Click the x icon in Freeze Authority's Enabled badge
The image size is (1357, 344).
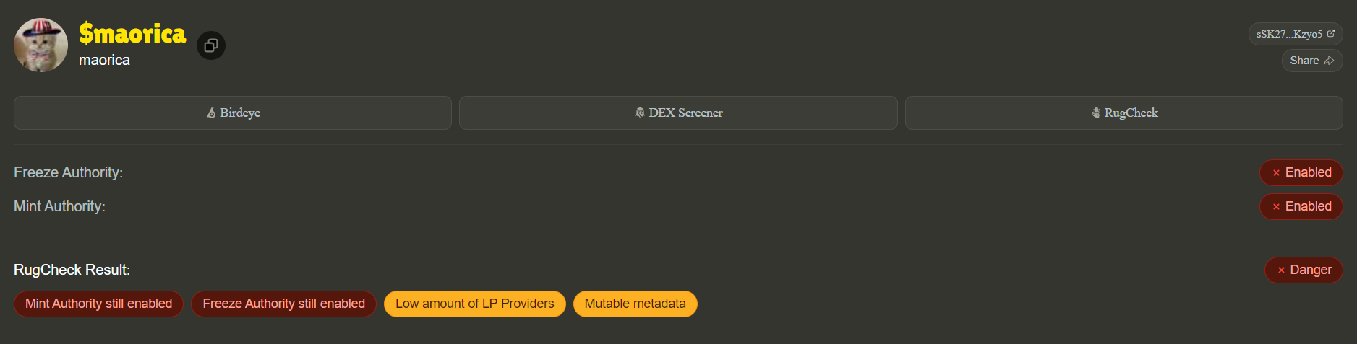coord(1276,173)
